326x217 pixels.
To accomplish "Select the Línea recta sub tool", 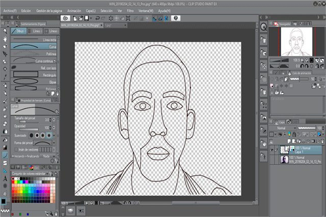I will 34,39.
